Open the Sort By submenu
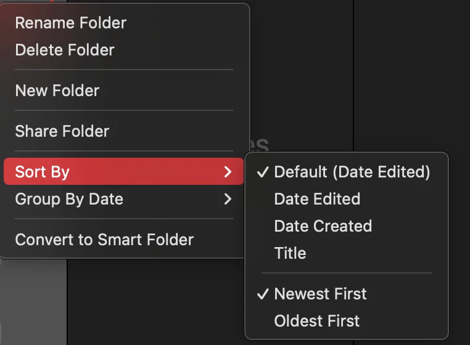This screenshot has height=345, width=470. (x=42, y=172)
